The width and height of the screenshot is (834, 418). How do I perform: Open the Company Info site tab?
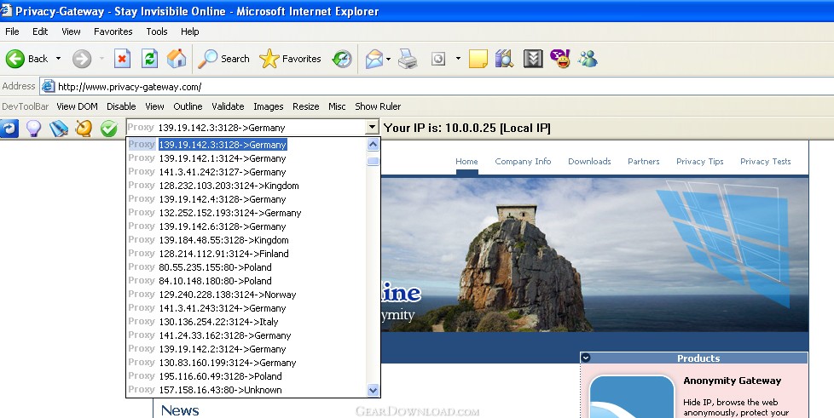pyautogui.click(x=523, y=162)
